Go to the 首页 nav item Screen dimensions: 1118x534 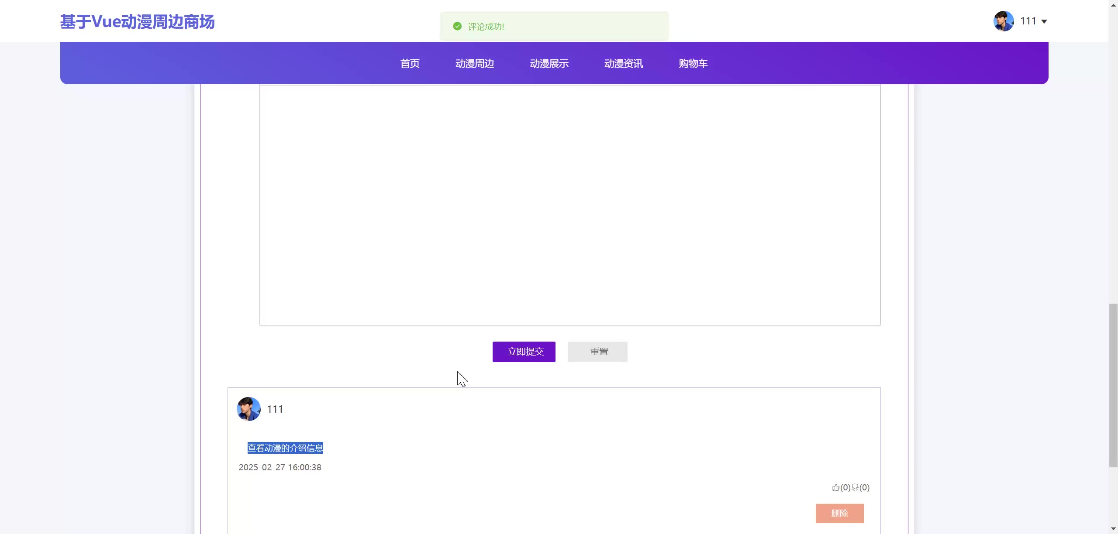[x=410, y=64]
